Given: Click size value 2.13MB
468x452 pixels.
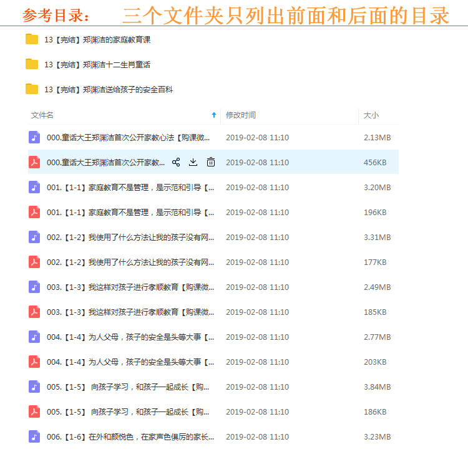Looking at the screenshot, I should coord(377,137).
